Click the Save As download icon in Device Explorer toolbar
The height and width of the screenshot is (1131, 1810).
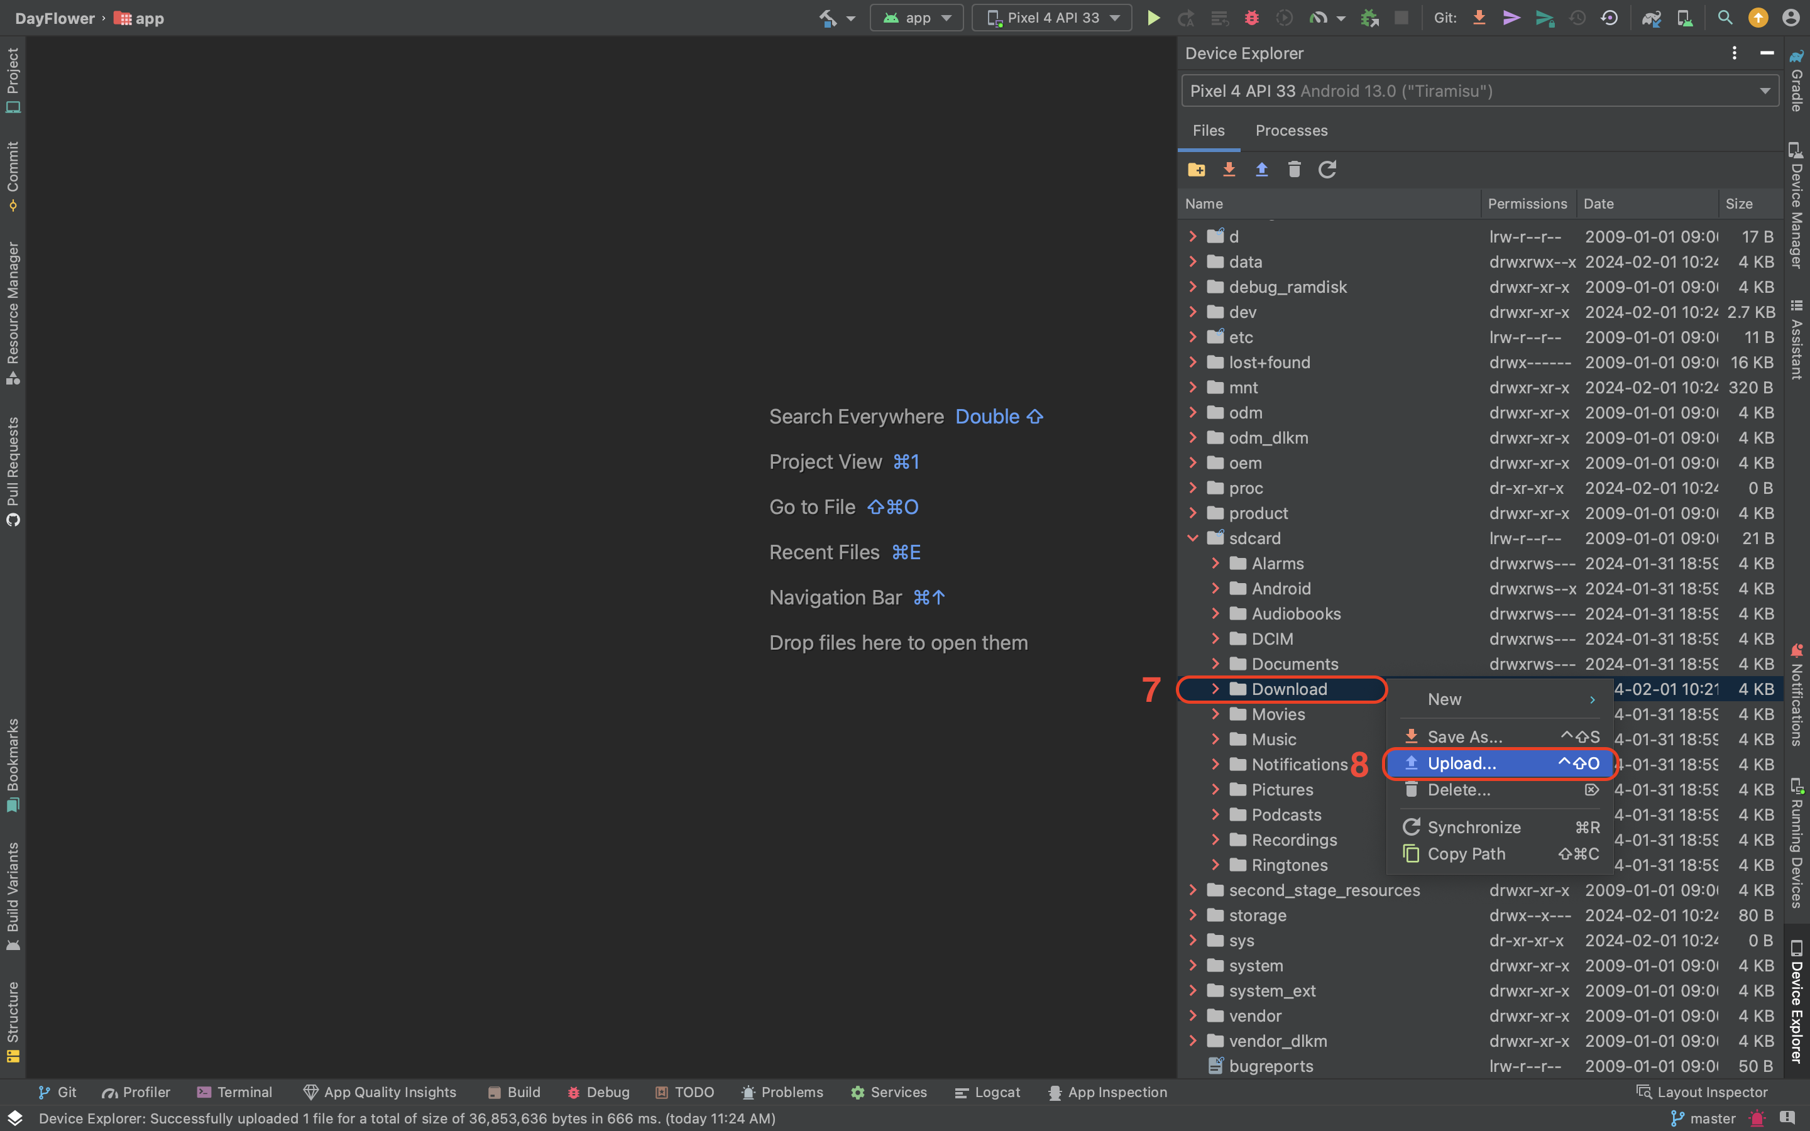1229,170
